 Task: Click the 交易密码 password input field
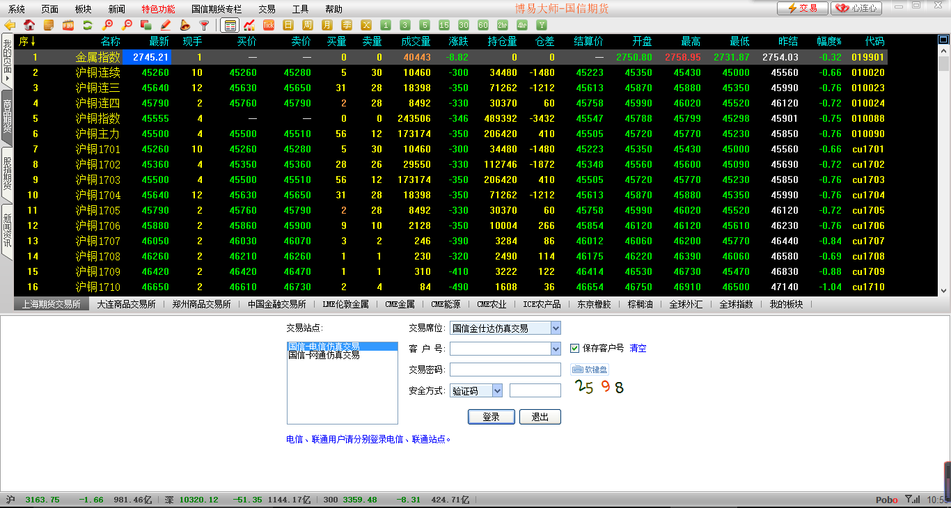point(505,370)
